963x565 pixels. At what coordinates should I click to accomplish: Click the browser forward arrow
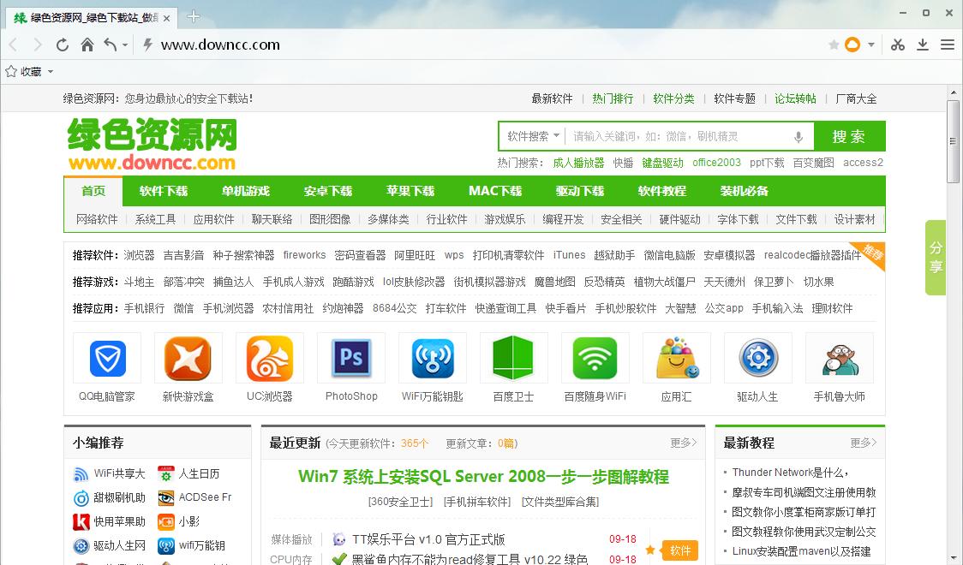(x=38, y=45)
